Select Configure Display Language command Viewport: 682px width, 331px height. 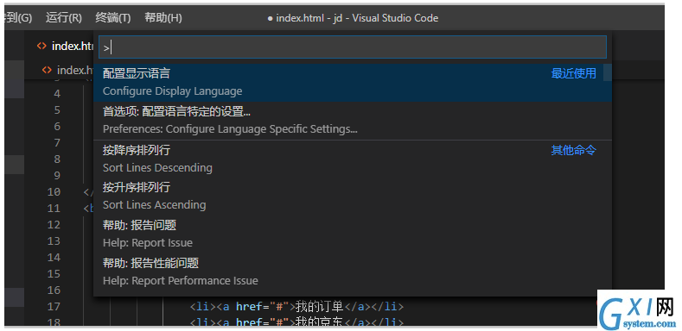tap(353, 83)
